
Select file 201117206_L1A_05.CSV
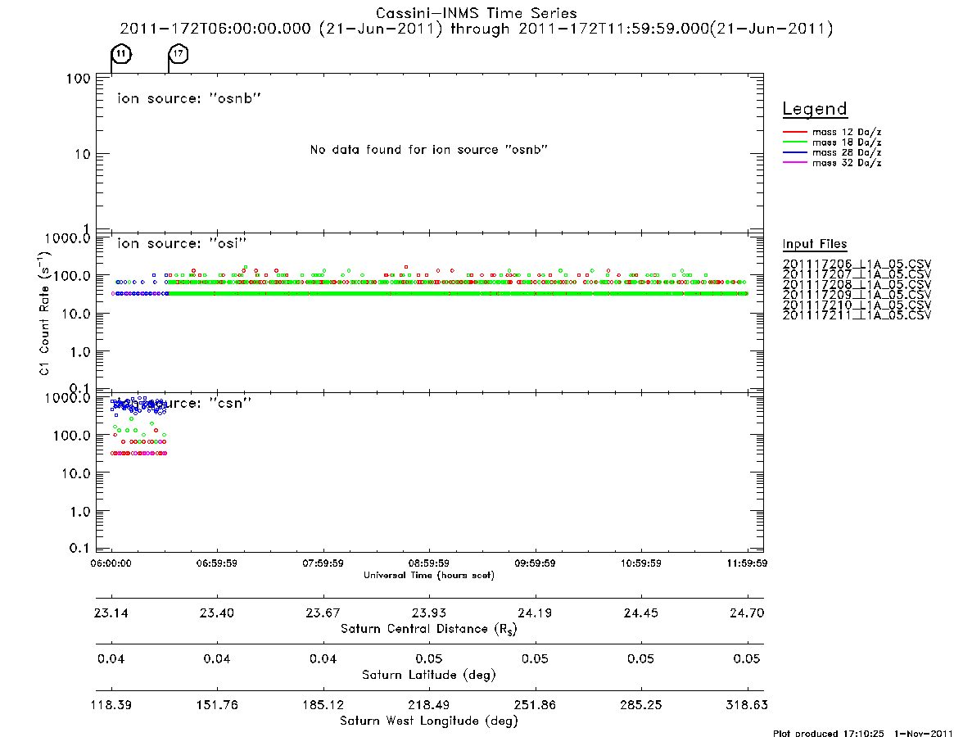coord(857,265)
